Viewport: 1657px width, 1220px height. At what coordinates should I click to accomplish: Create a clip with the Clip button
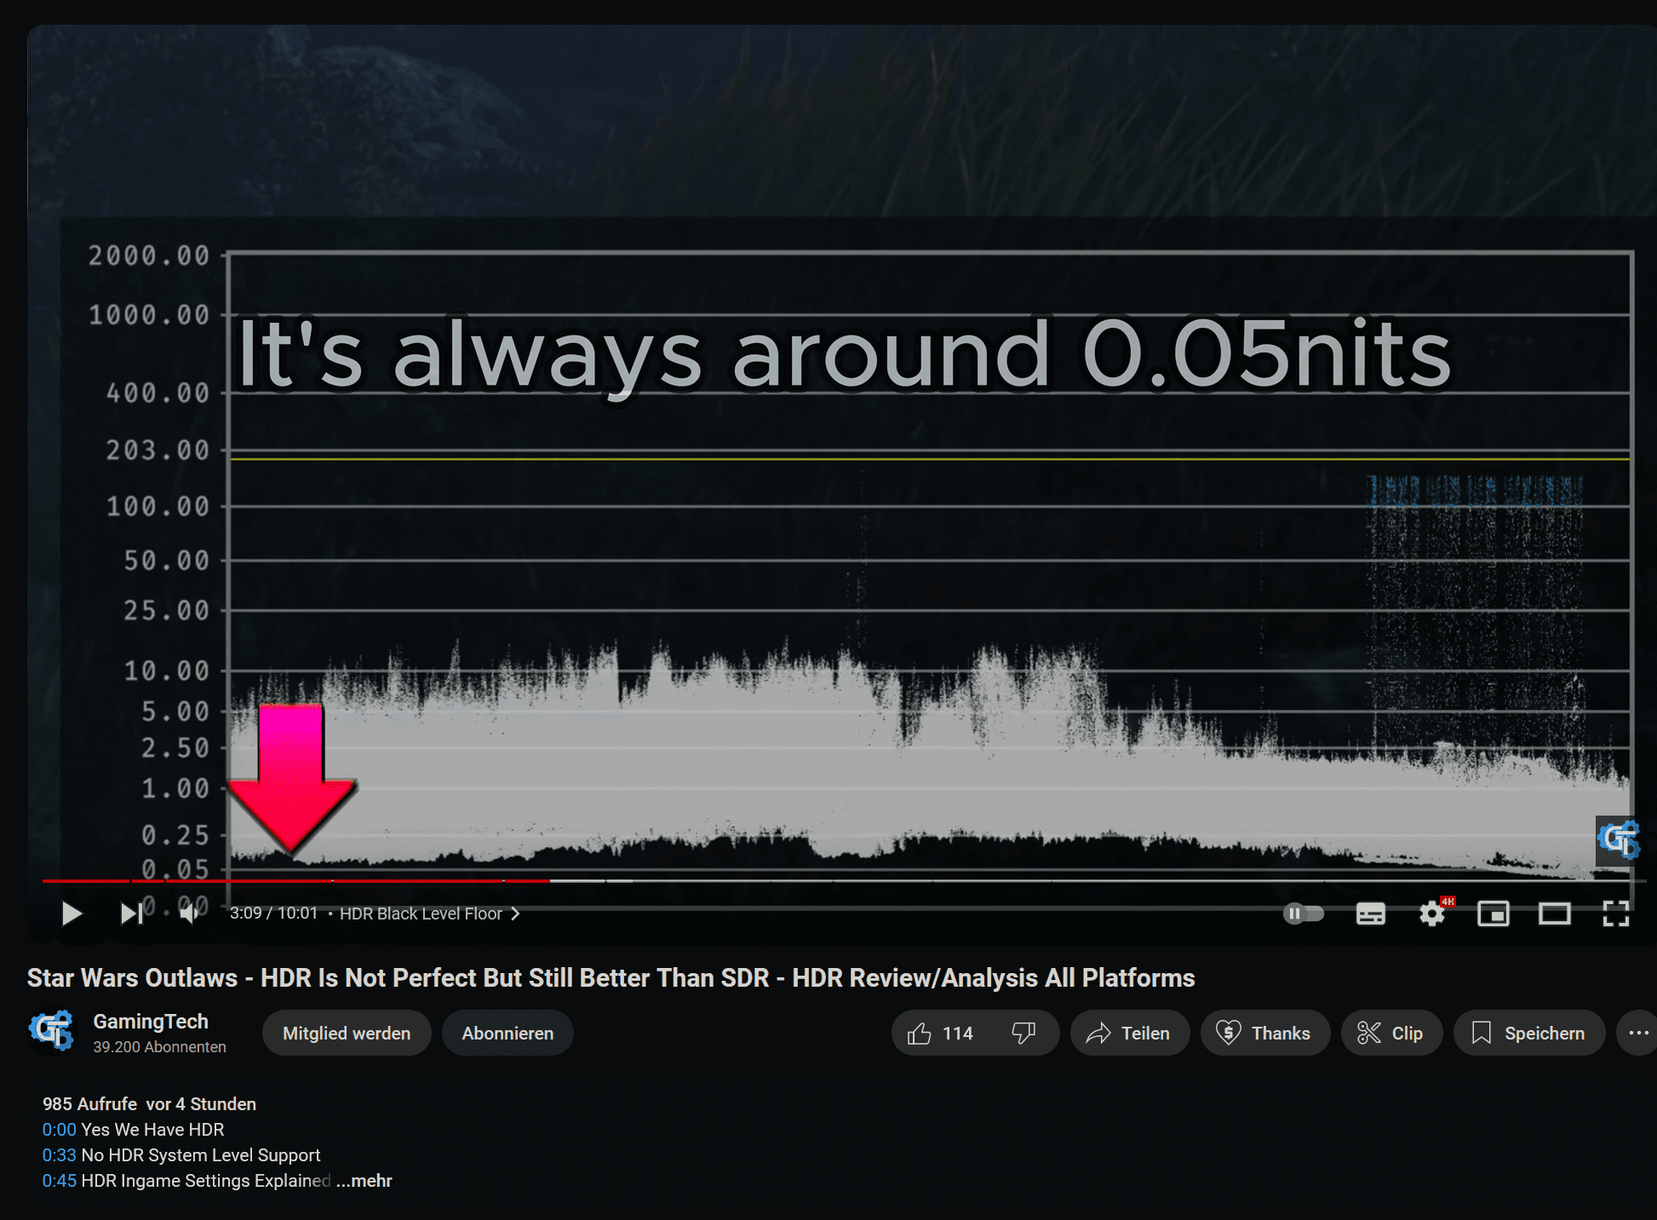point(1391,1033)
